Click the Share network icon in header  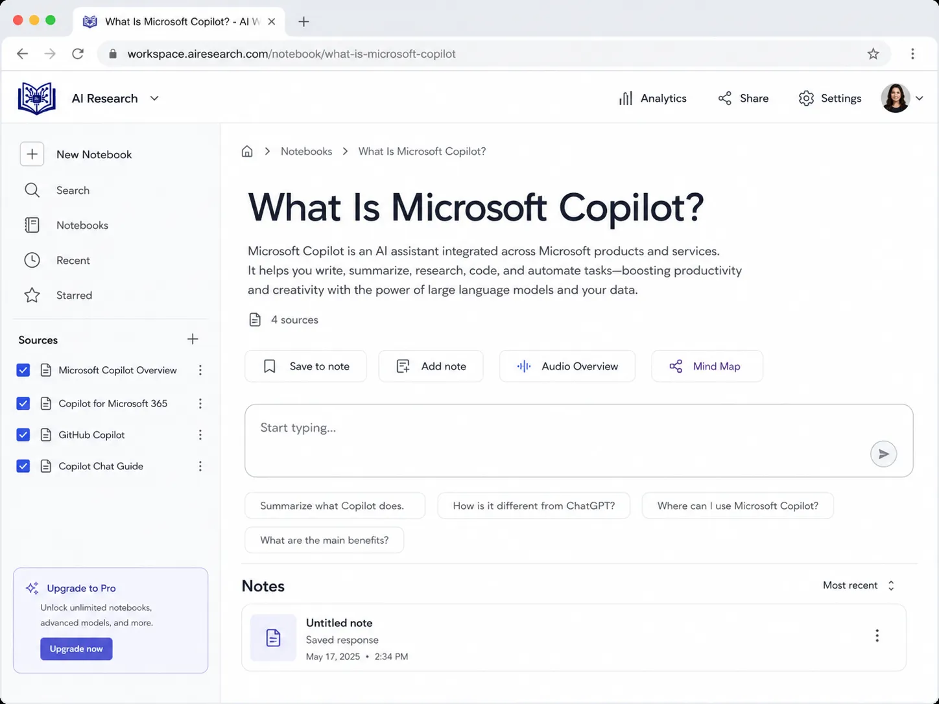click(x=724, y=99)
